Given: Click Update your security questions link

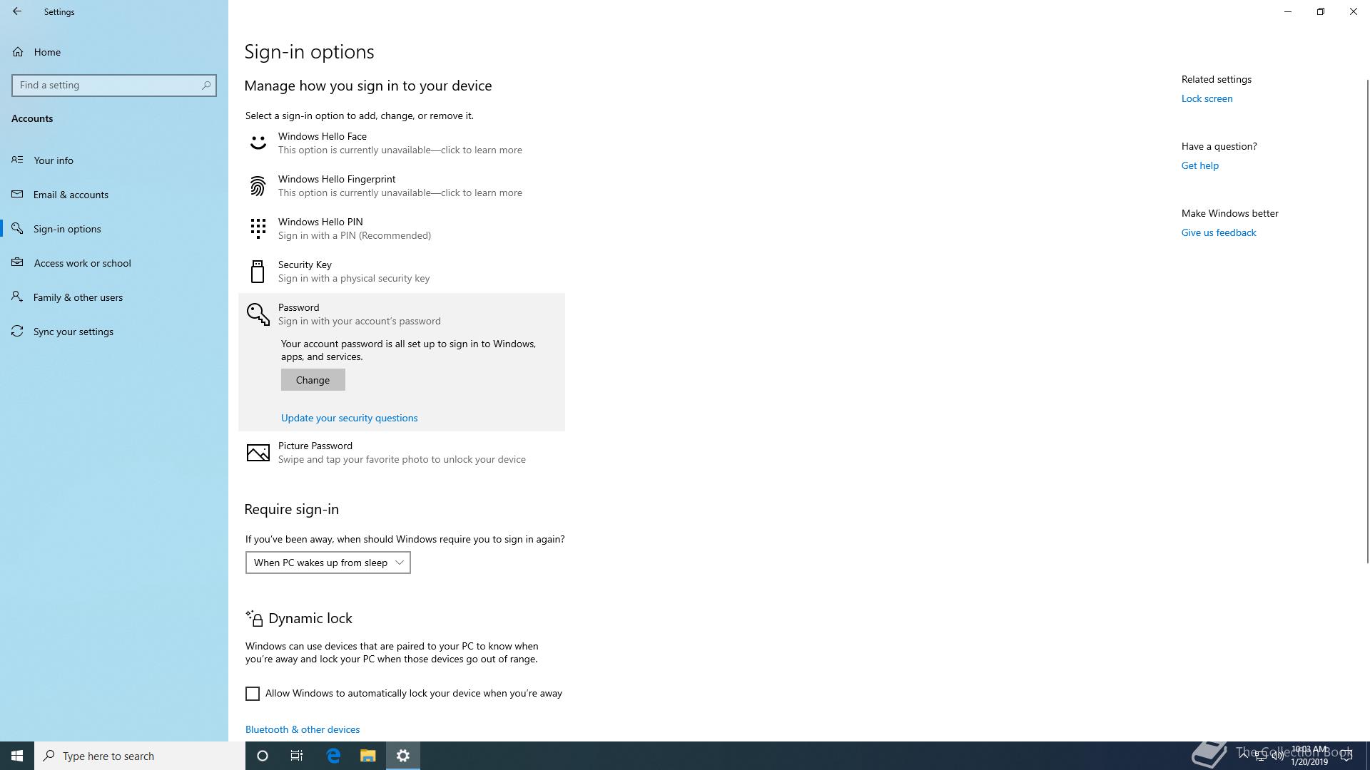Looking at the screenshot, I should tap(349, 418).
